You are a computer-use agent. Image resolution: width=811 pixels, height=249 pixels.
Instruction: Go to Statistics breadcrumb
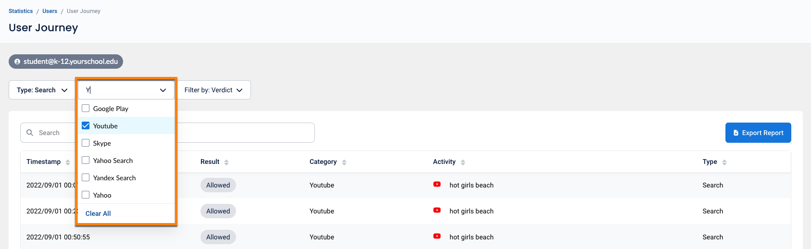tap(21, 11)
